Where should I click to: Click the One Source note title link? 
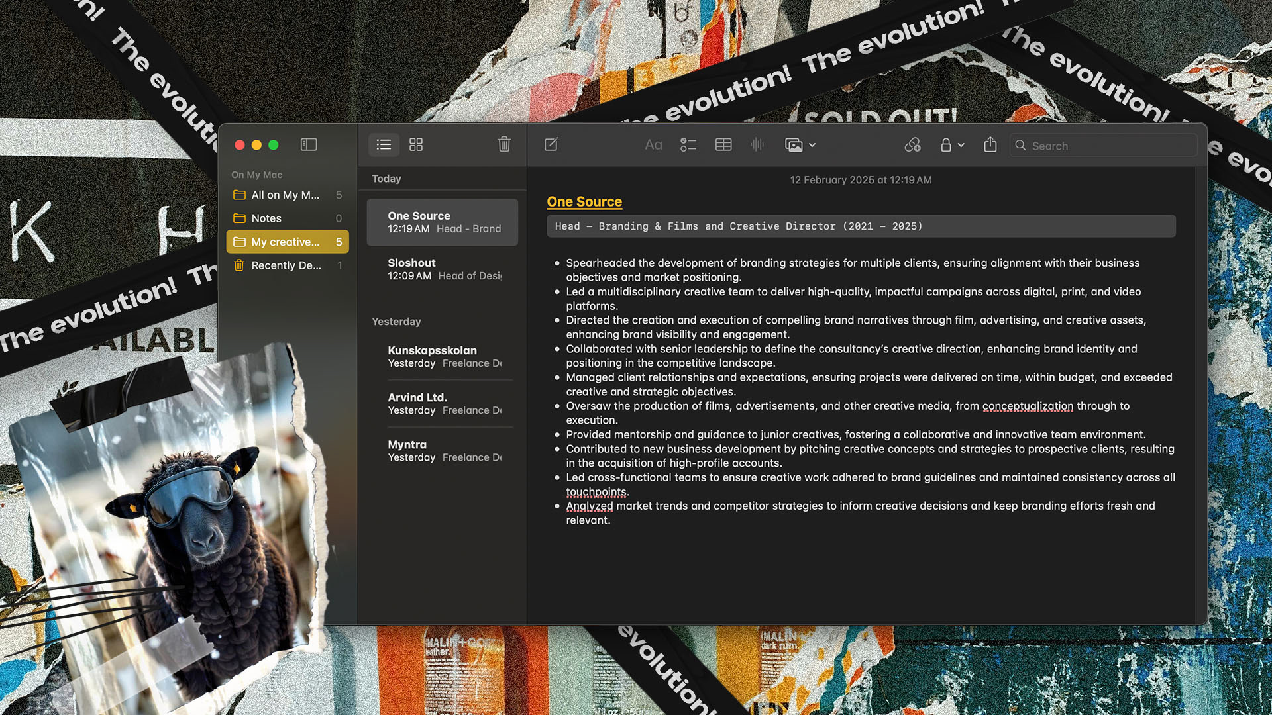tap(584, 202)
